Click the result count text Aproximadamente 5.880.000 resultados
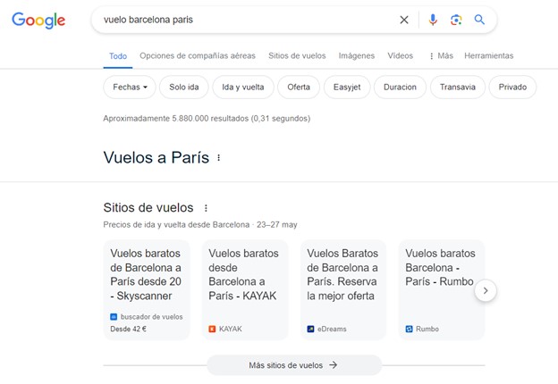558x384 pixels. [x=207, y=118]
